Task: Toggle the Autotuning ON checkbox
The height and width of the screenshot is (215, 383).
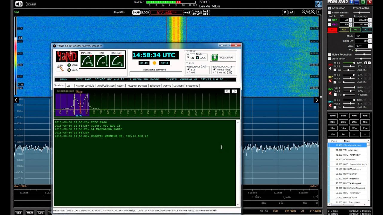Action: click(188, 58)
